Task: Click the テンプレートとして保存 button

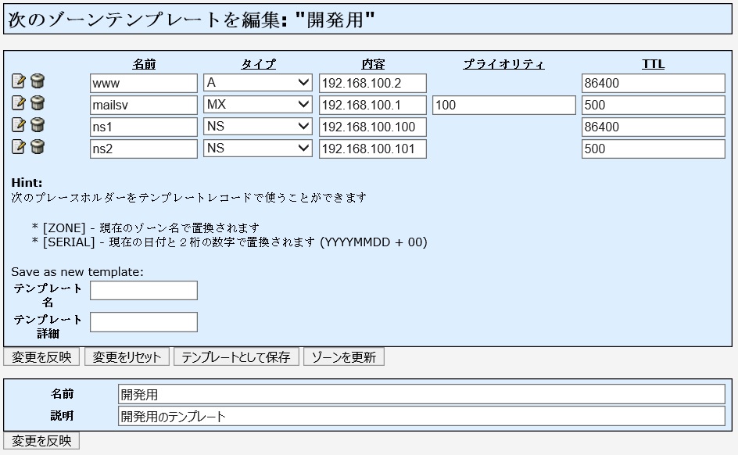Action: point(236,357)
